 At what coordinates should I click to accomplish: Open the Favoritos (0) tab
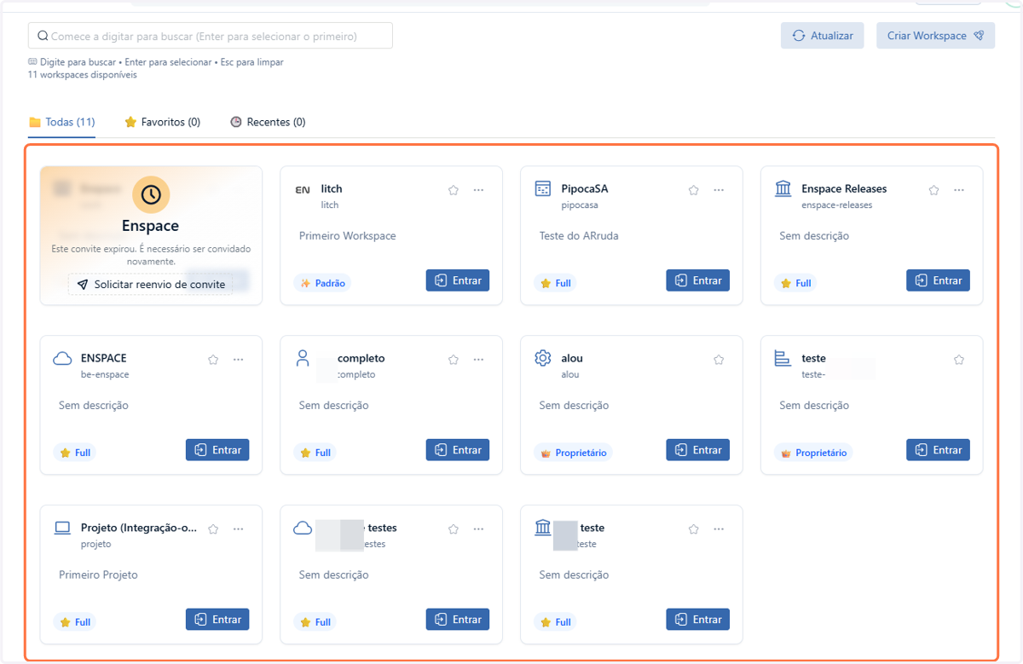[162, 122]
